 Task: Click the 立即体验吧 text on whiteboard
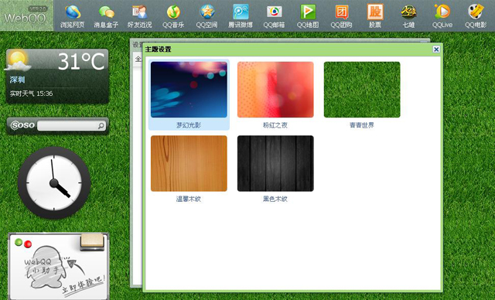click(84, 285)
